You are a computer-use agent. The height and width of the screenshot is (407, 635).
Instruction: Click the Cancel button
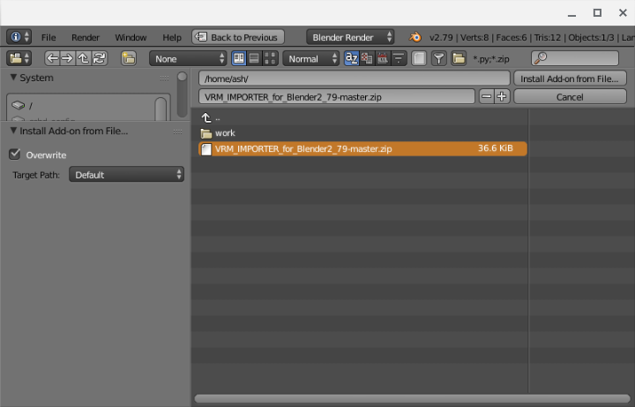[570, 96]
